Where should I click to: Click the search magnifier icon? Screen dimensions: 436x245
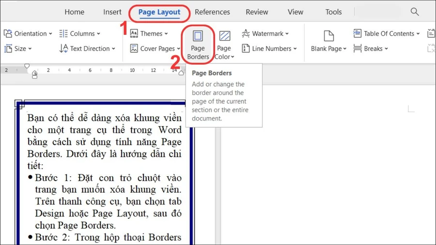(415, 12)
